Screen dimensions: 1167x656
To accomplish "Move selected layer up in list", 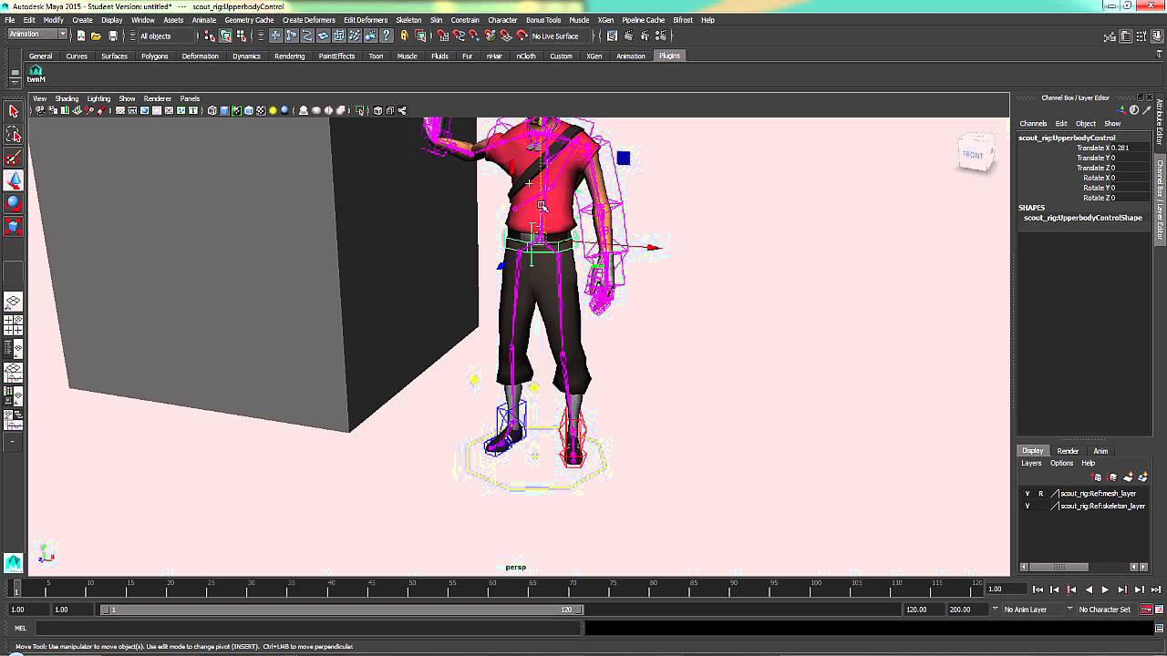I will click(1097, 477).
